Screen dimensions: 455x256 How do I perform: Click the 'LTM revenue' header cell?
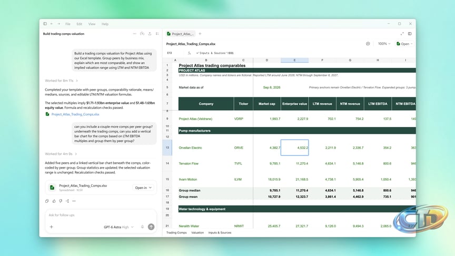(322, 104)
